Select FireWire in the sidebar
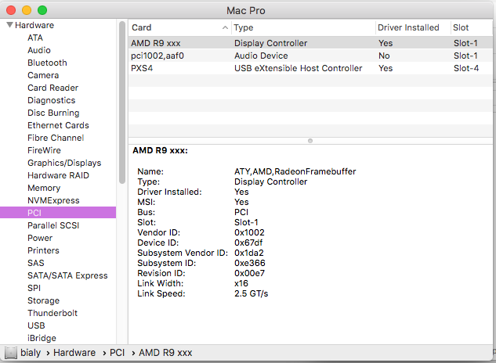 coord(44,150)
